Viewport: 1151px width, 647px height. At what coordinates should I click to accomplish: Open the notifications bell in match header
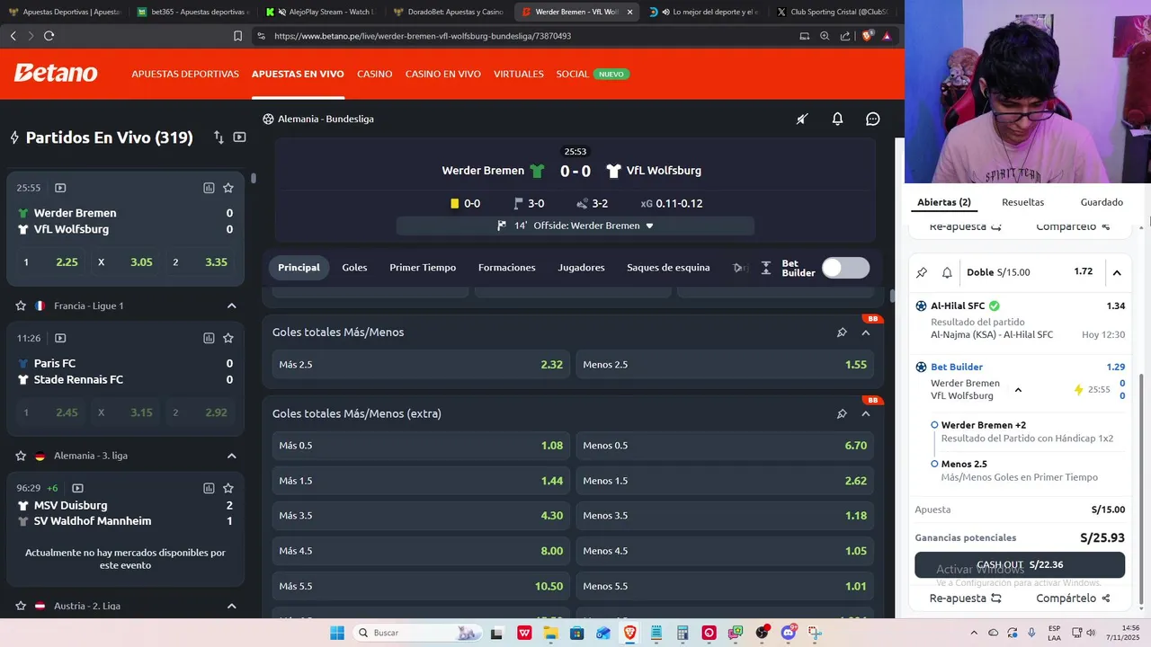pyautogui.click(x=837, y=119)
